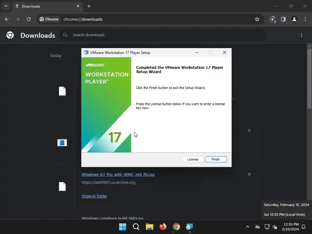Open File Explorer from taskbar
The height and width of the screenshot is (234, 312).
[x=149, y=227]
